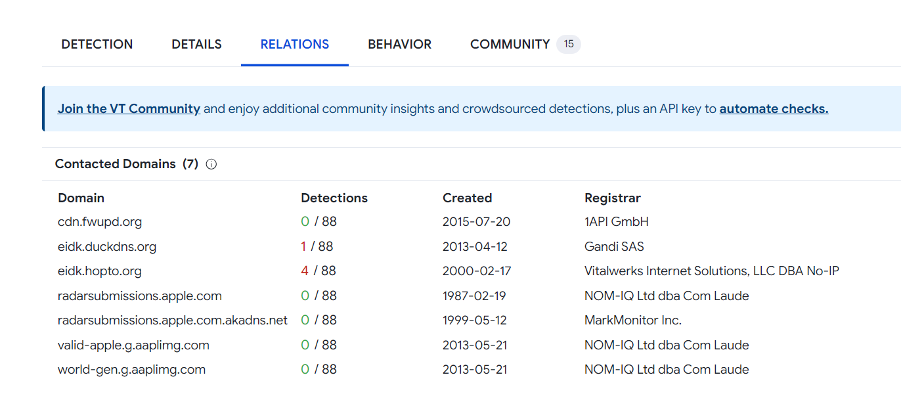Open the world-gen.g.aaplimg.com domain
The image size is (901, 398).
click(131, 370)
